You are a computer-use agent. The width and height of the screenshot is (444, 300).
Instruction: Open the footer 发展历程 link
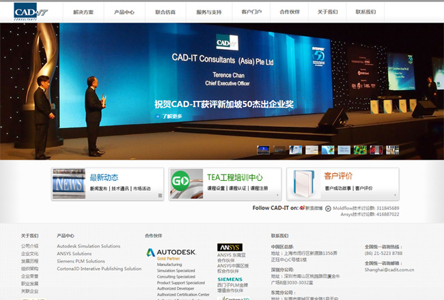(30, 261)
